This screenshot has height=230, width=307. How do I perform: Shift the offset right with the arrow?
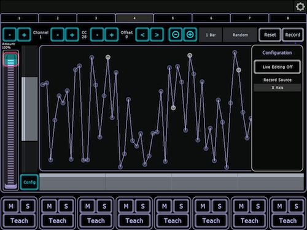coord(157,35)
